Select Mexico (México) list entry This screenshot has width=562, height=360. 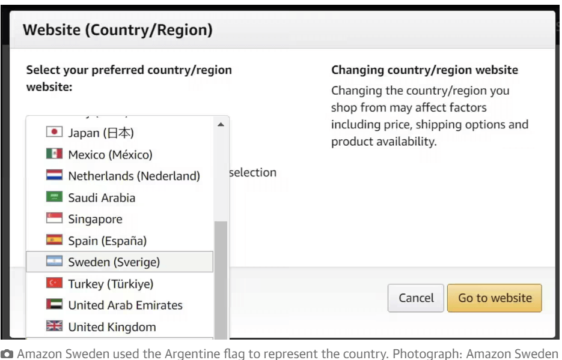110,154
